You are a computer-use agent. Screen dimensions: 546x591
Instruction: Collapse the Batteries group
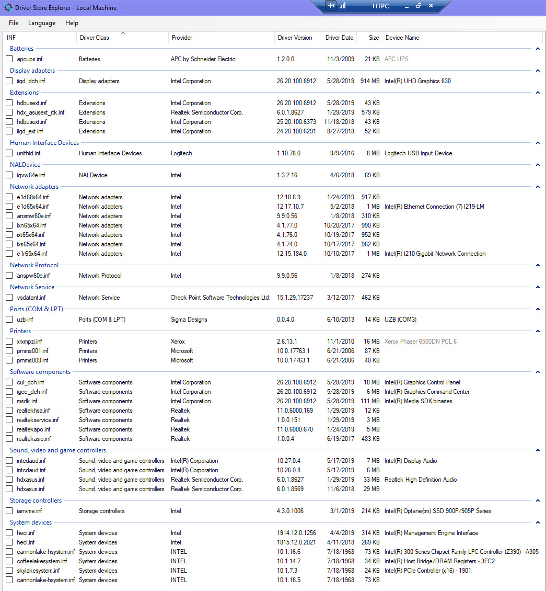(538, 49)
